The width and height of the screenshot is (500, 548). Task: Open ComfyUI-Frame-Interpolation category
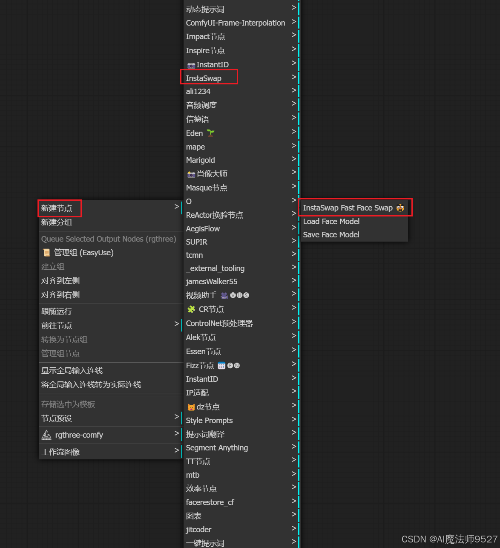[241, 23]
